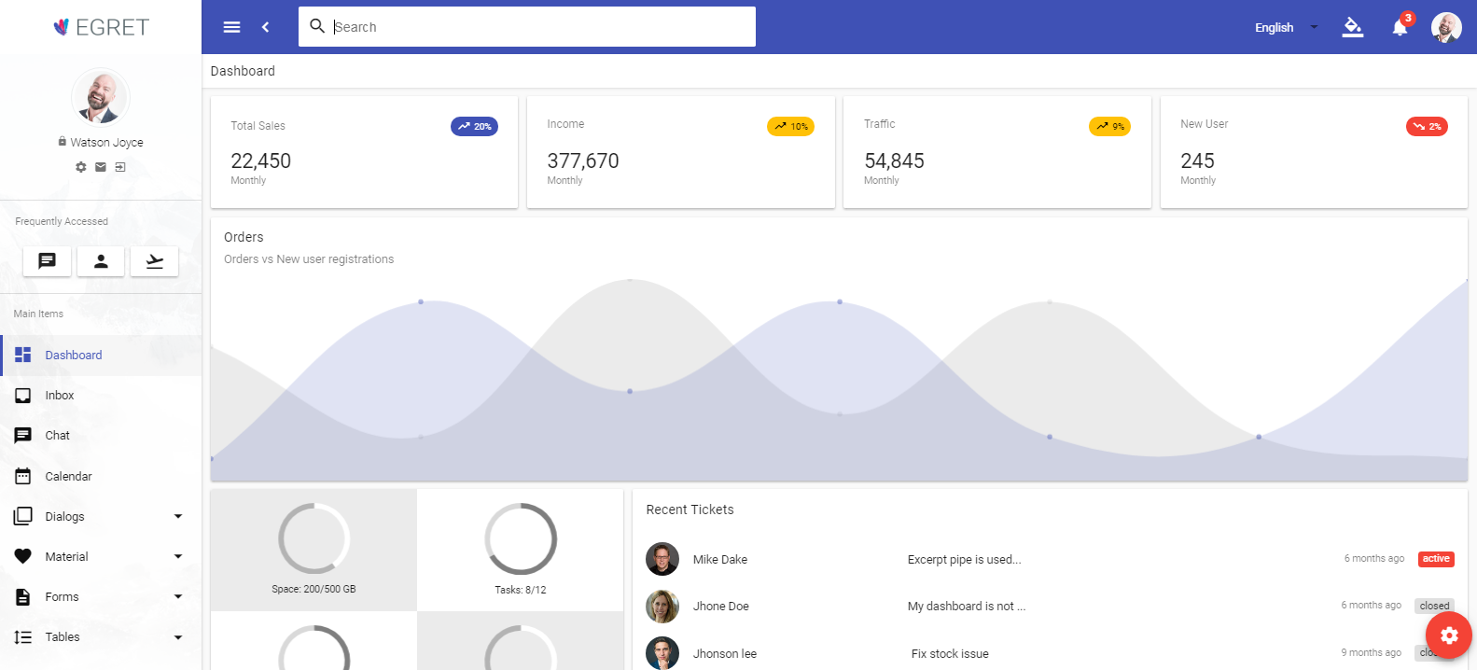Open the user avatar in header
Screen dimensions: 1477x670
pyautogui.click(x=1446, y=27)
